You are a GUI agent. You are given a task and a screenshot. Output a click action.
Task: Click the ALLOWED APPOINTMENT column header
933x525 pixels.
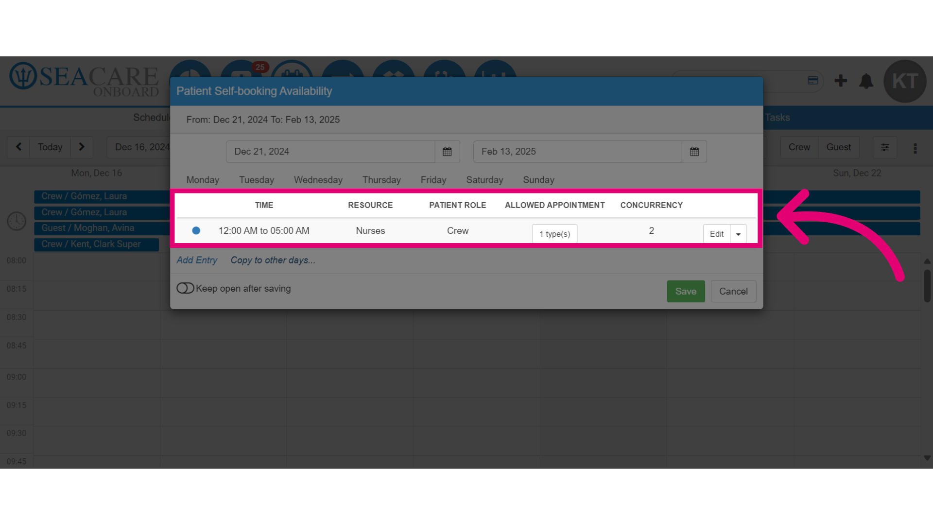(x=554, y=205)
